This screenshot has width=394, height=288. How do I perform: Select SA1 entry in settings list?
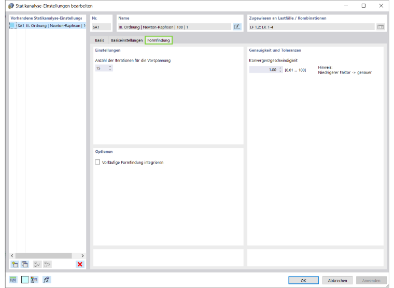(x=48, y=25)
